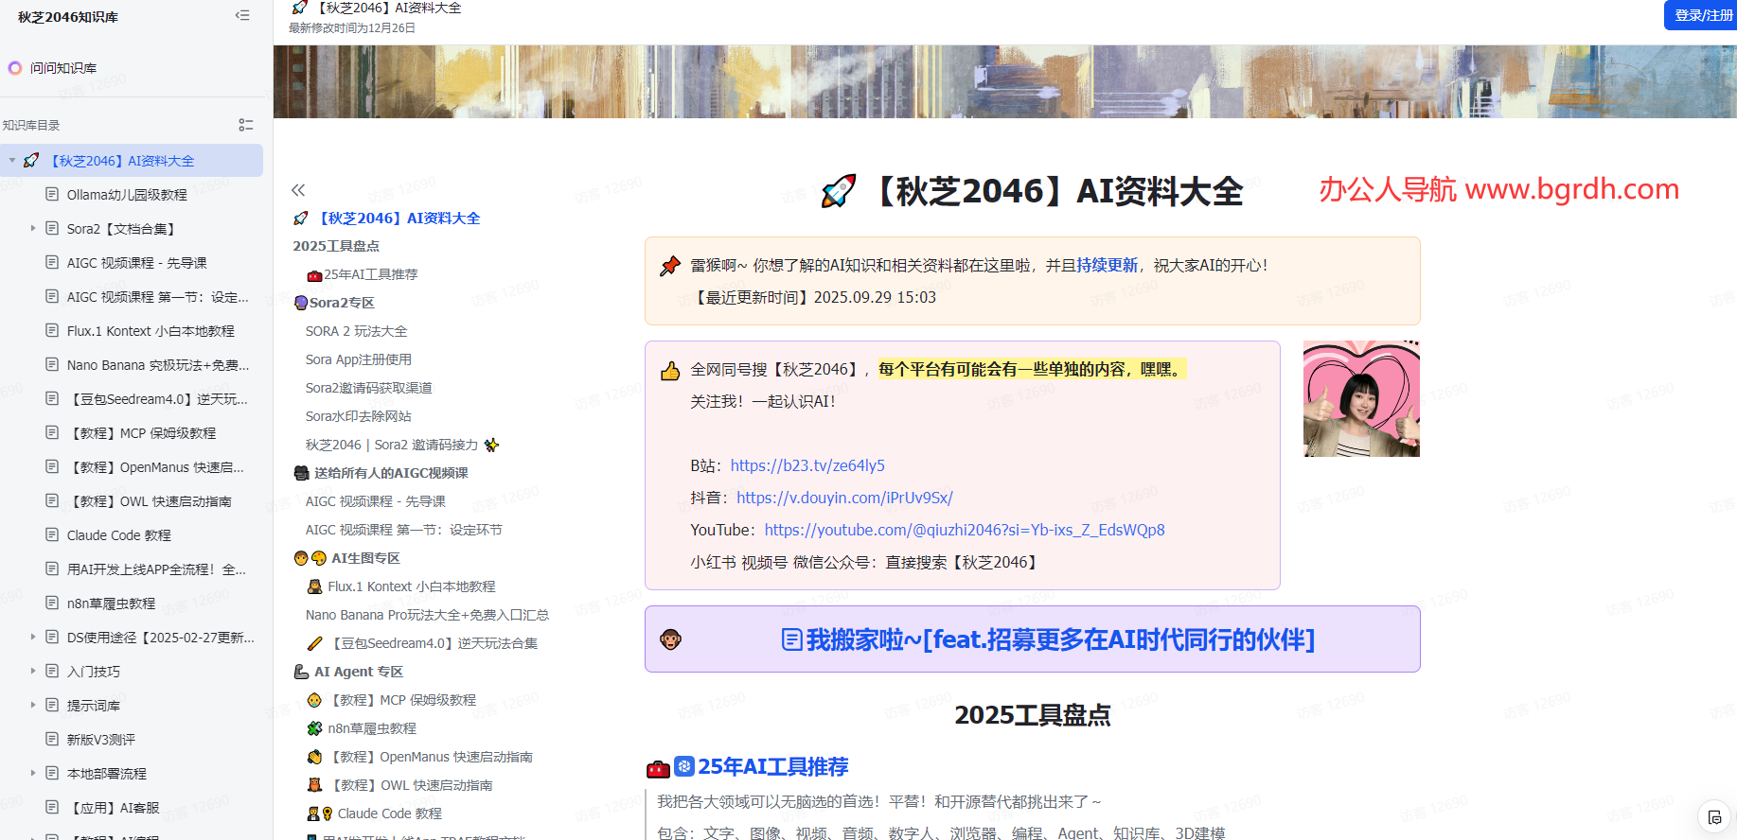Open 问问知识库 AI assistant
Screen dimensions: 1737x840
coord(53,68)
